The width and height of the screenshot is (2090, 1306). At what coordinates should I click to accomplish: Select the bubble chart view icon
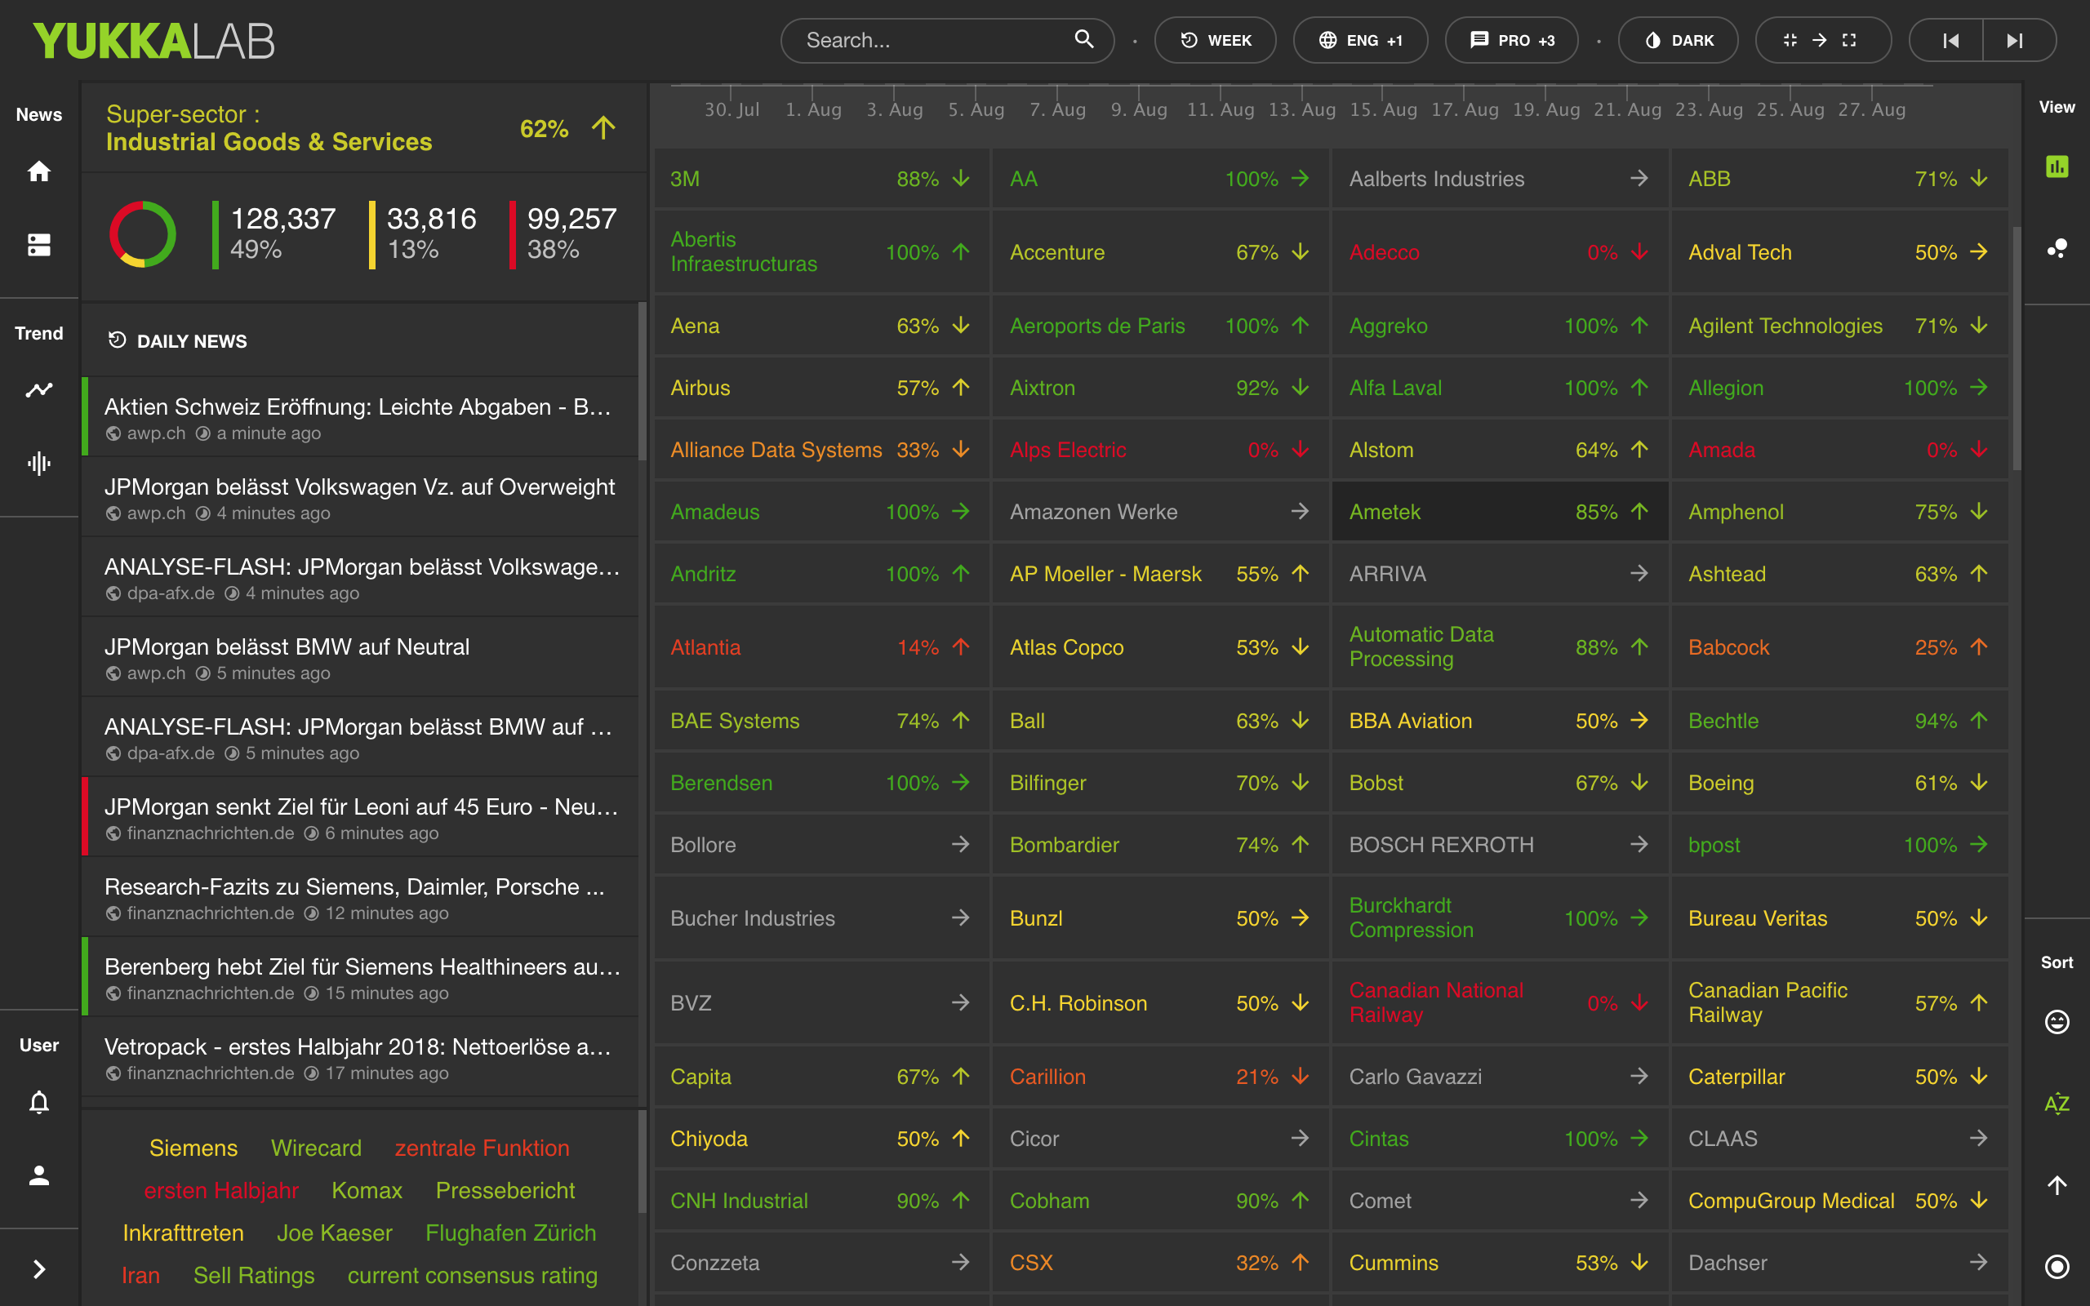tap(2057, 249)
